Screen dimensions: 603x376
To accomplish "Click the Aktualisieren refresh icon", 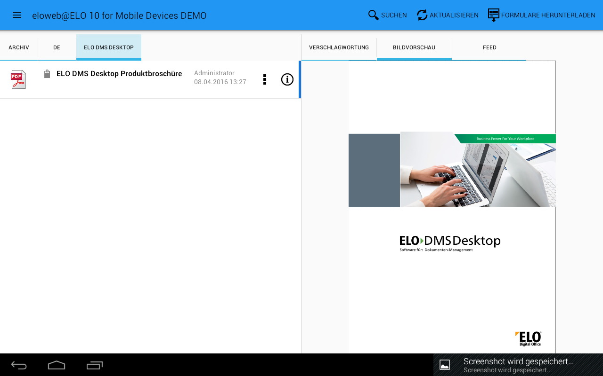I will click(422, 15).
